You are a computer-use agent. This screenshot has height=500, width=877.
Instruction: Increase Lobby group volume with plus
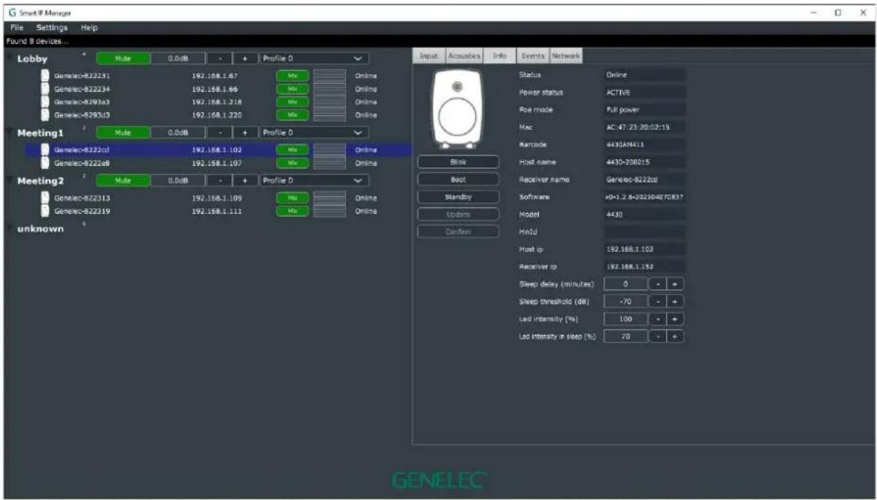[244, 59]
